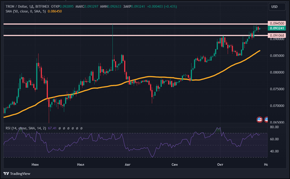
Task: Click the ЗАКР close value 0.093241
Action: [138, 6]
